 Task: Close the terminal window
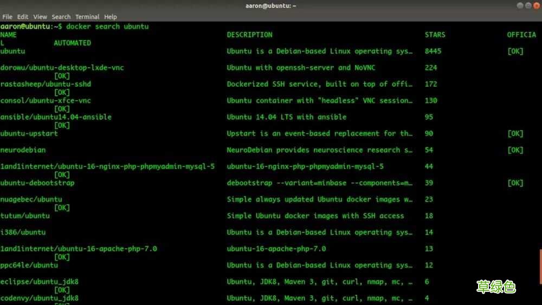537,5
